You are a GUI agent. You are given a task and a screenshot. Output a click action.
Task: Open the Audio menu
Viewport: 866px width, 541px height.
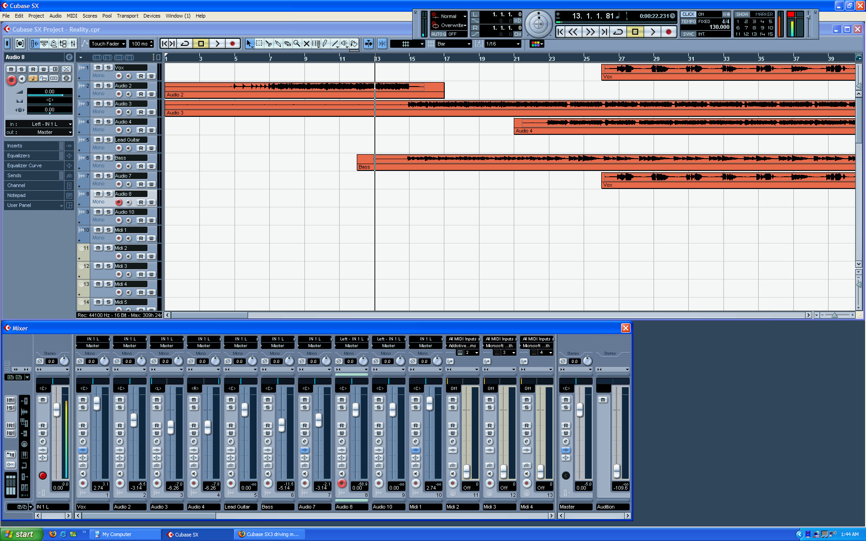click(x=55, y=16)
